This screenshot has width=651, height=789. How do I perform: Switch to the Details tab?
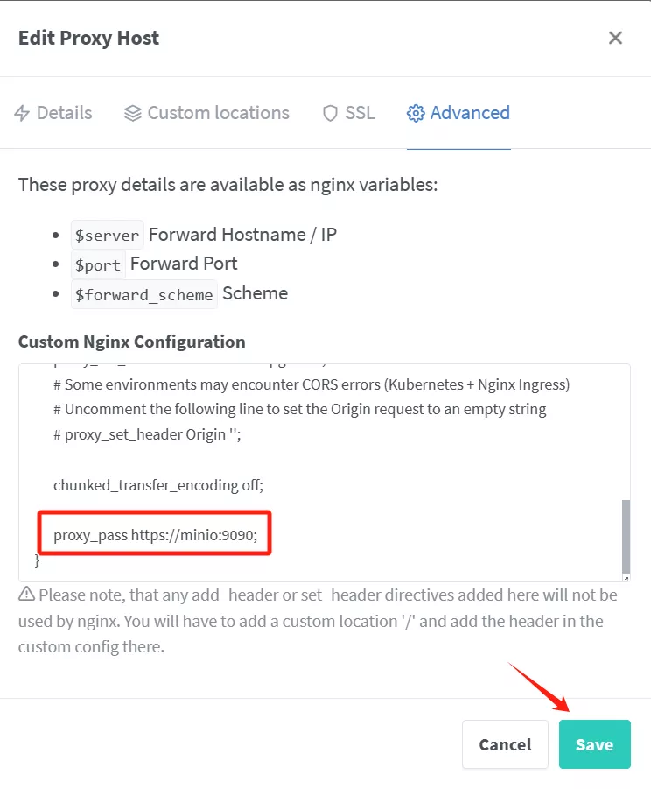coord(64,113)
